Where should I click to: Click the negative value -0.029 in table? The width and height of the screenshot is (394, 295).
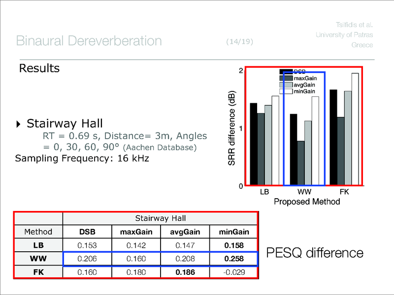point(234,272)
